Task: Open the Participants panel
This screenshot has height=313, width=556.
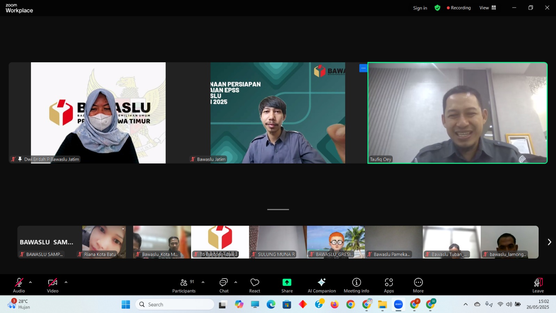Action: pos(184,286)
